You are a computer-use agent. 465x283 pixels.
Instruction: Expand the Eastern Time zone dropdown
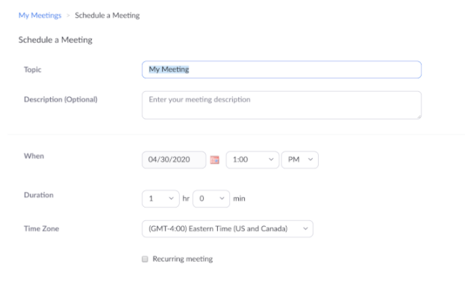227,228
